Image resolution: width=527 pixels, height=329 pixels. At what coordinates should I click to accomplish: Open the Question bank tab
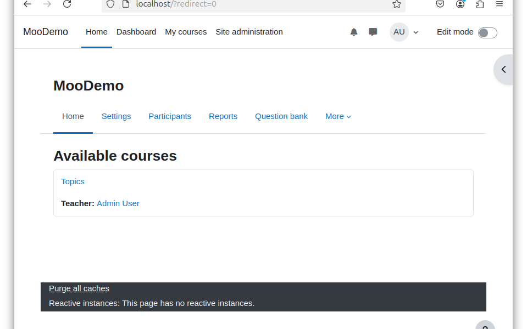[281, 116]
